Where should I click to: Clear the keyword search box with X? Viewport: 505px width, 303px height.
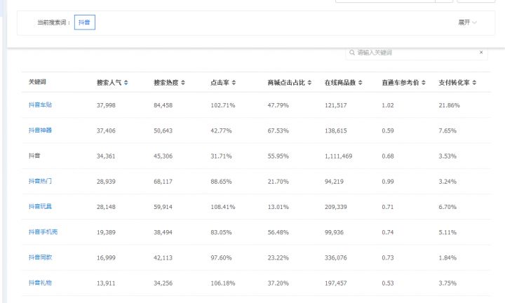(481, 53)
